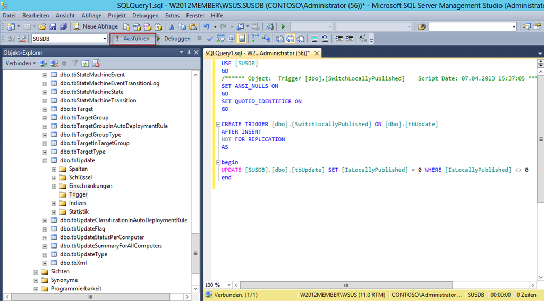This screenshot has width=544, height=301.
Task: Click the Object Explorer horizontal scrollbar thumb
Action: pos(90,297)
